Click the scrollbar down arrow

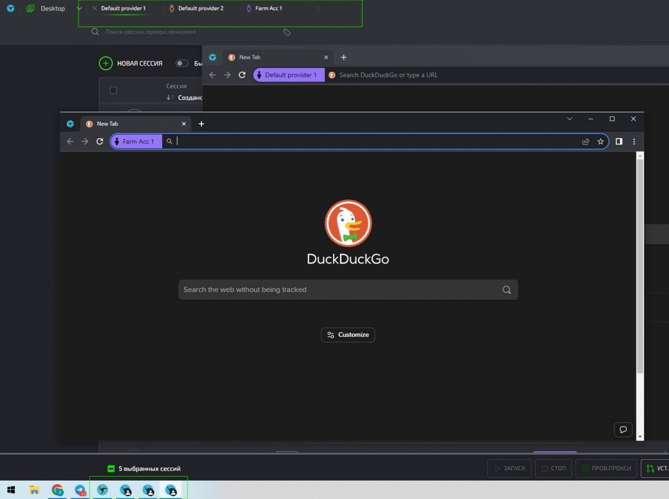640,437
